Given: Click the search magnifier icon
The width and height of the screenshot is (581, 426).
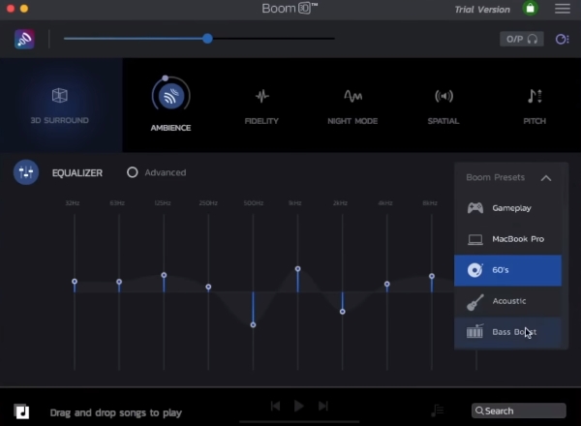Looking at the screenshot, I should (479, 411).
